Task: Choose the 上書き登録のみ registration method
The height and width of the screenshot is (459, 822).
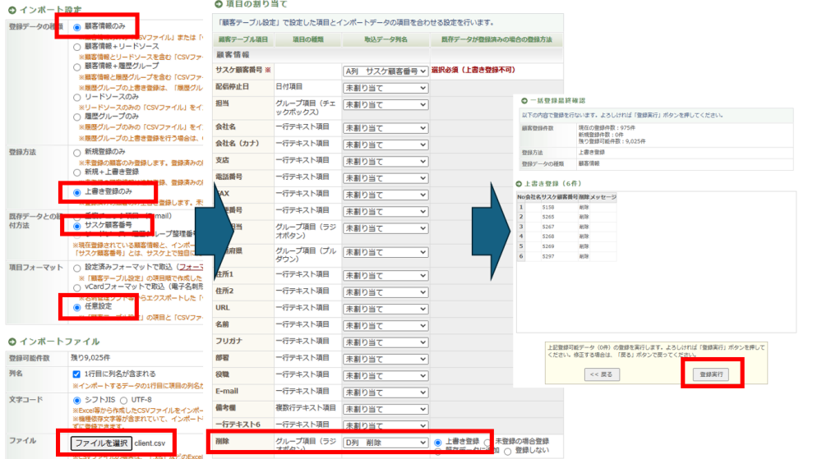Action: point(77,191)
